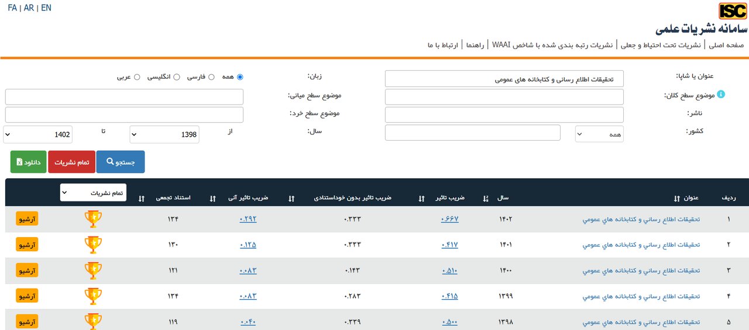Image resolution: width=749 pixels, height=330 pixels.
Task: Go to صفحه اصلی menu item
Action: [726, 45]
